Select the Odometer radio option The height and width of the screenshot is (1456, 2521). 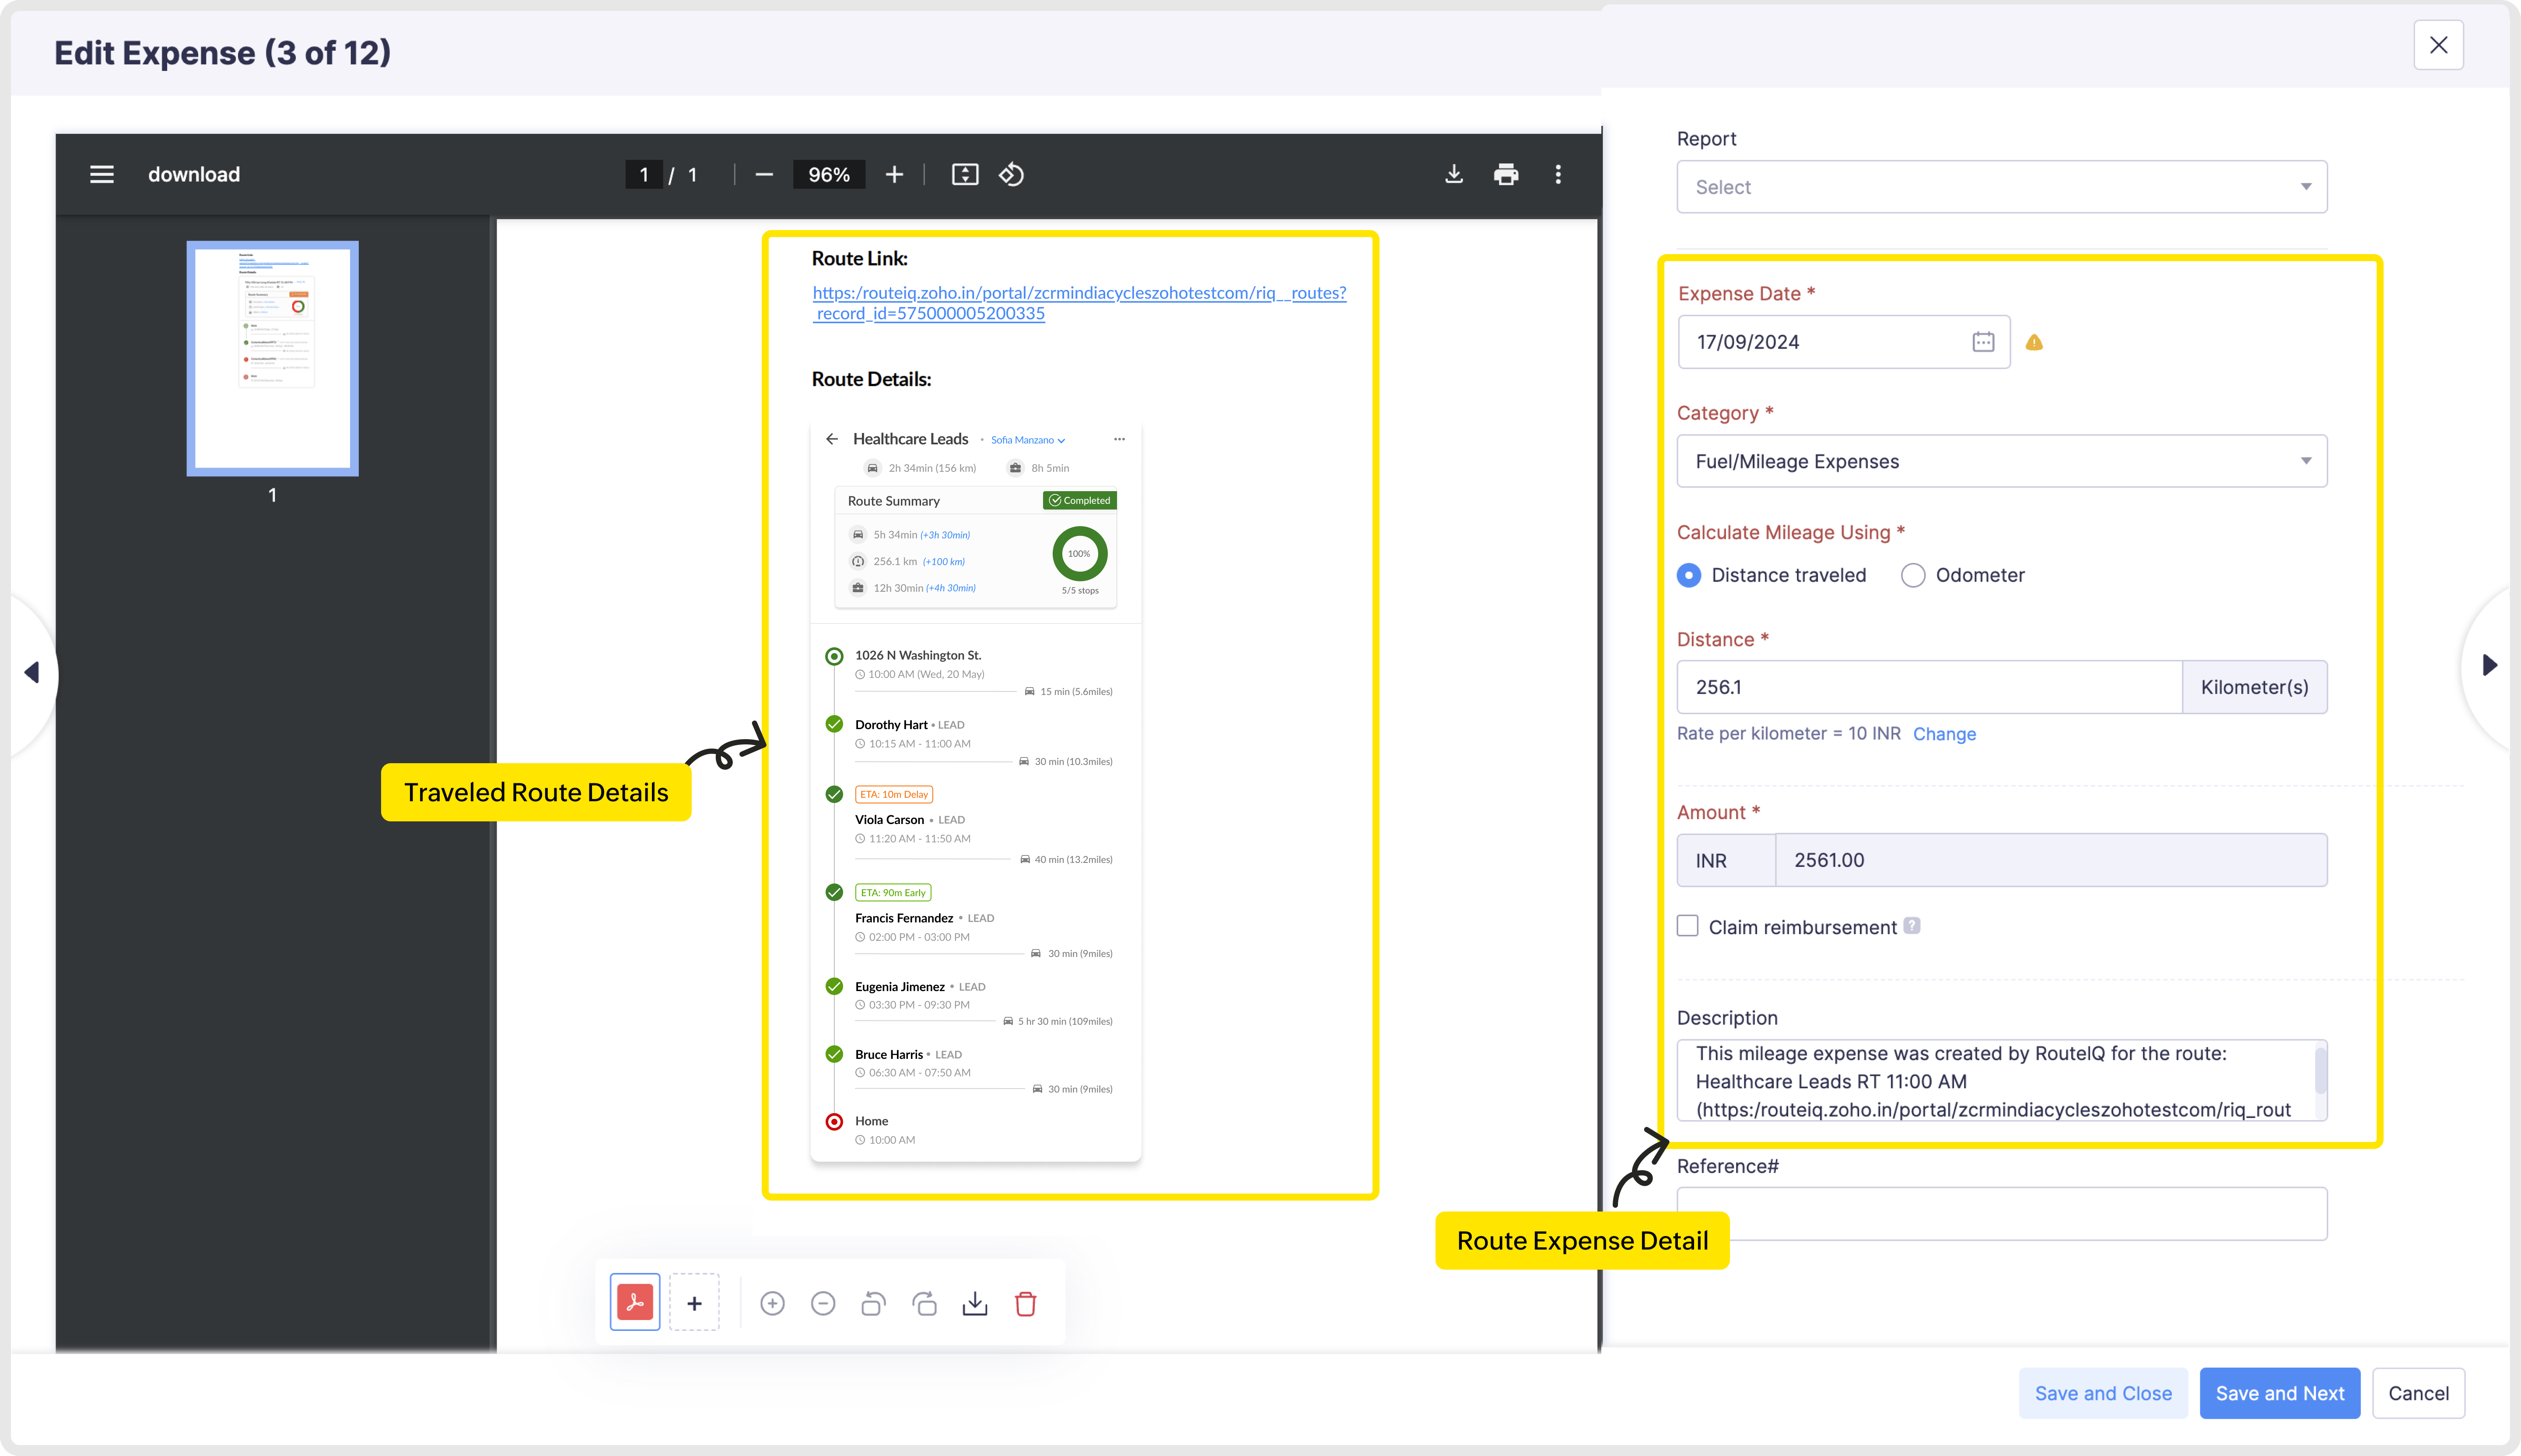pyautogui.click(x=1913, y=575)
